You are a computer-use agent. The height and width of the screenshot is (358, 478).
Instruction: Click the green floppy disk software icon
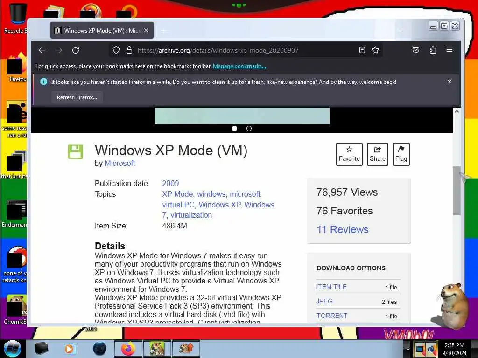[75, 151]
